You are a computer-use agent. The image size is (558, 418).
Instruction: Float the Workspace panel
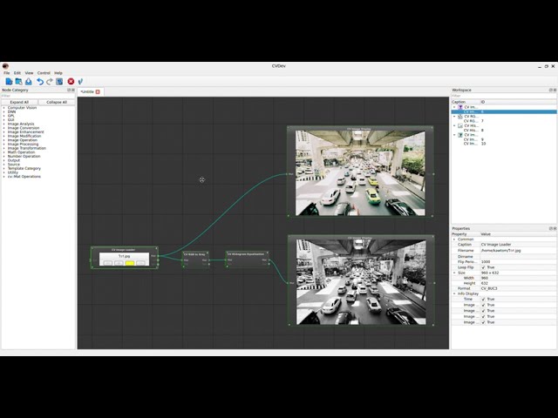point(551,90)
